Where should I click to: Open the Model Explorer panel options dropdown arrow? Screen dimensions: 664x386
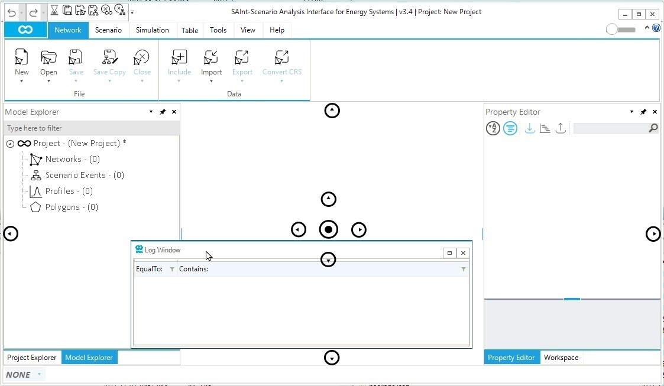(151, 112)
